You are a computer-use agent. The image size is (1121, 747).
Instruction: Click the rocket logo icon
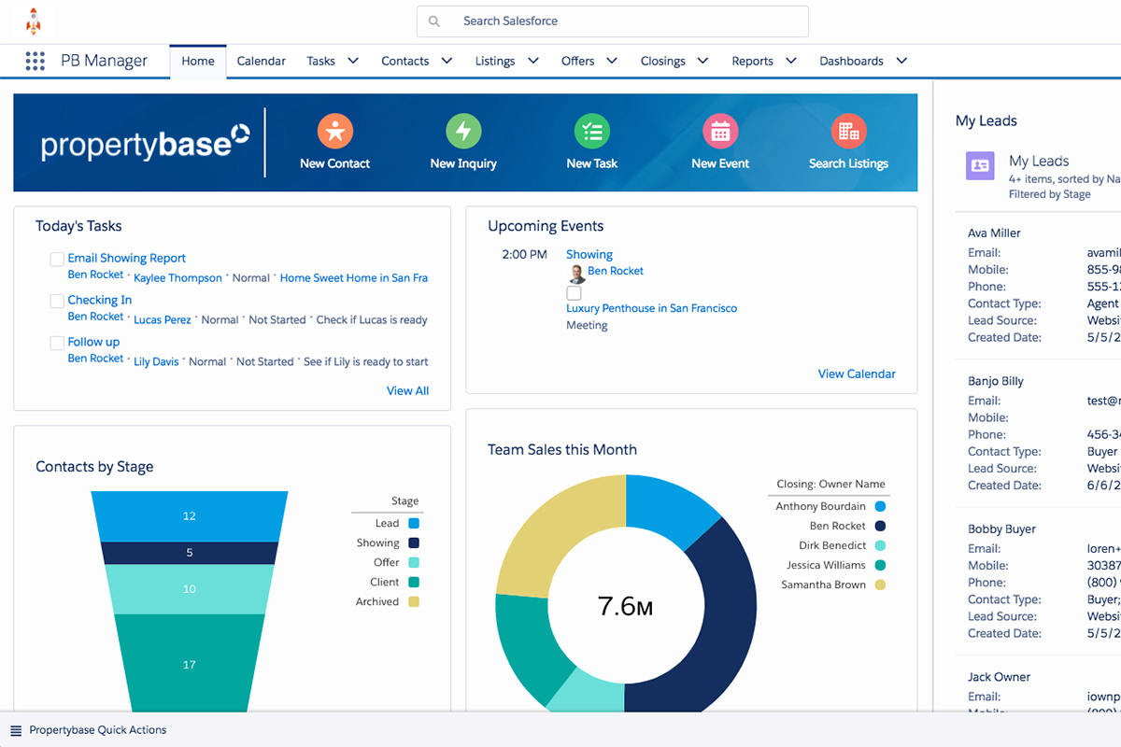(34, 21)
